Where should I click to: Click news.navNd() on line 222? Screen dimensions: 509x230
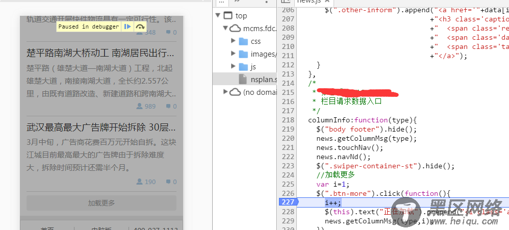(x=344, y=157)
